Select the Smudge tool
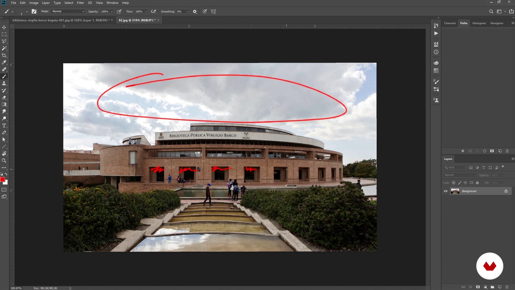 point(4,111)
